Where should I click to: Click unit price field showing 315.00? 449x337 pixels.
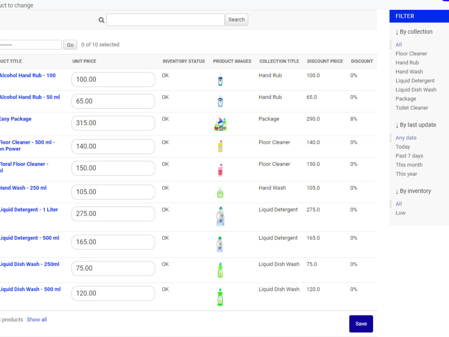click(113, 123)
